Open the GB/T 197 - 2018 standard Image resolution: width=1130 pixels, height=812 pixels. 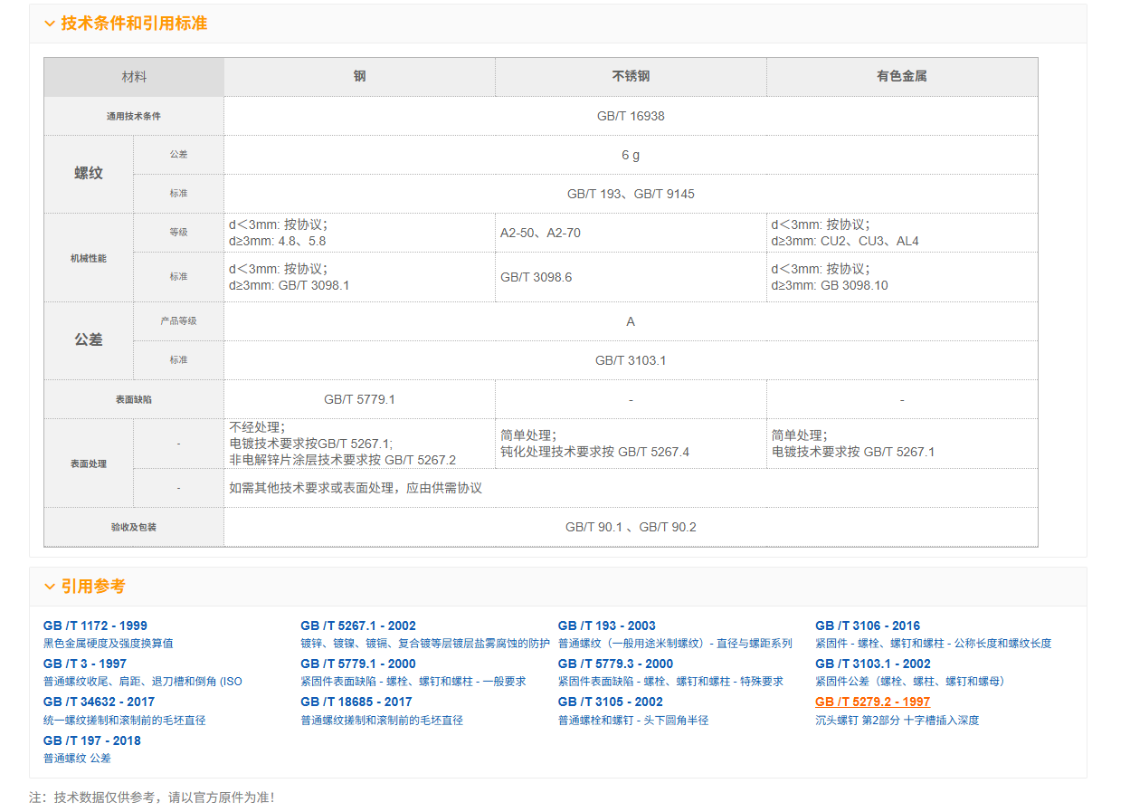pos(91,740)
